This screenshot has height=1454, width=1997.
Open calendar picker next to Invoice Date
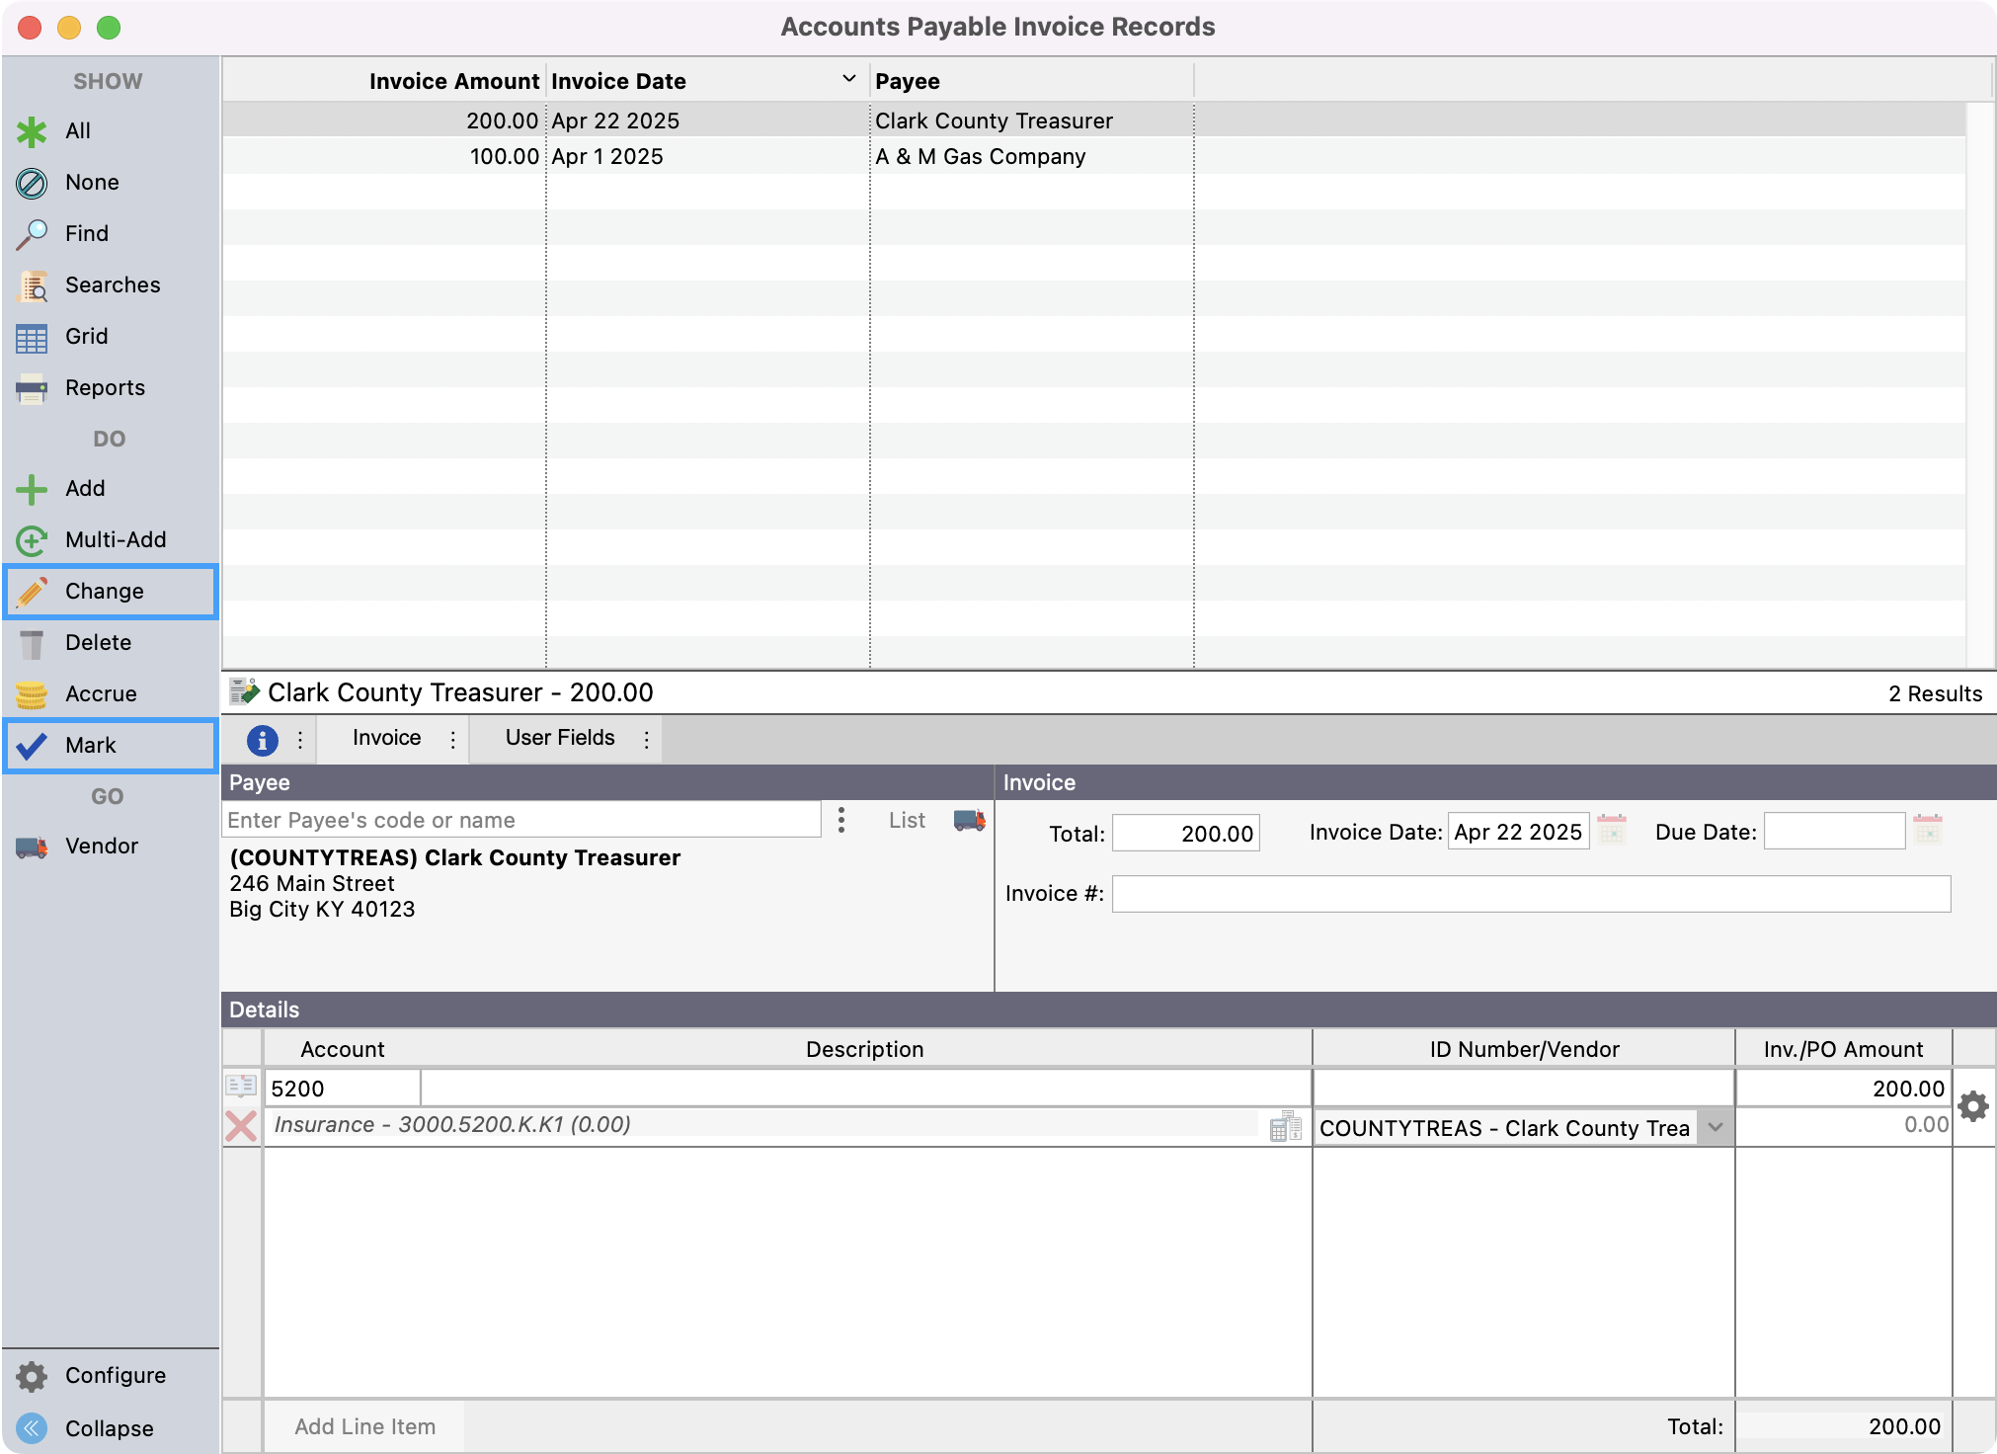(x=1611, y=830)
